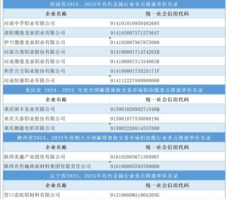228x199 pixels.
Task: Select the cell 河南豫港龙泉铝业有限公司
Action: click(x=56, y=61)
